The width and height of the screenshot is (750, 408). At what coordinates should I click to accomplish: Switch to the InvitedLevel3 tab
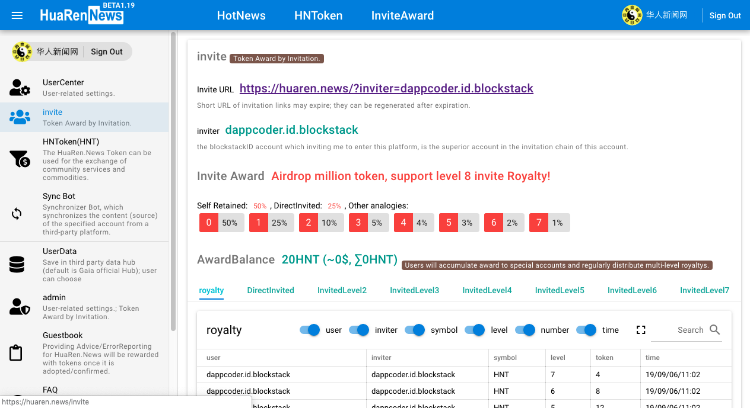[x=415, y=290]
